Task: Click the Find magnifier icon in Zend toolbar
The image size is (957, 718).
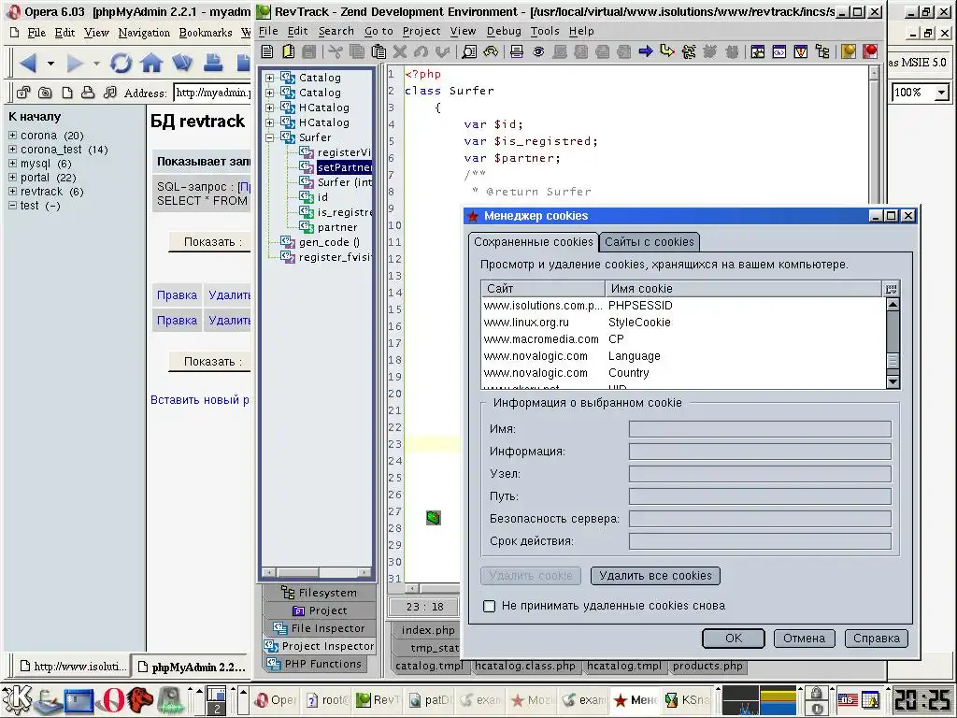Action: click(x=469, y=51)
